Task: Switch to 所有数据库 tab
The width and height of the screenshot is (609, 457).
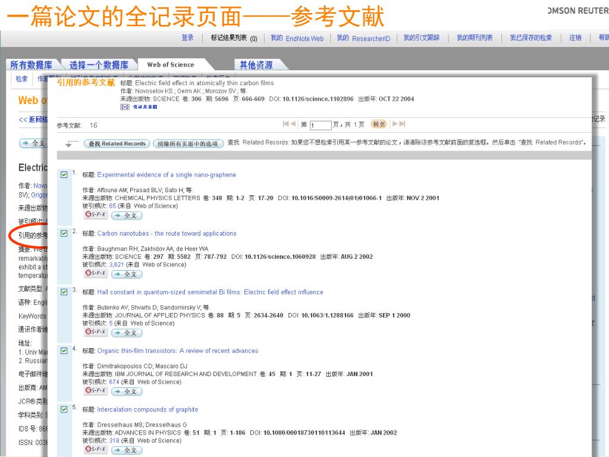Action: [x=31, y=65]
